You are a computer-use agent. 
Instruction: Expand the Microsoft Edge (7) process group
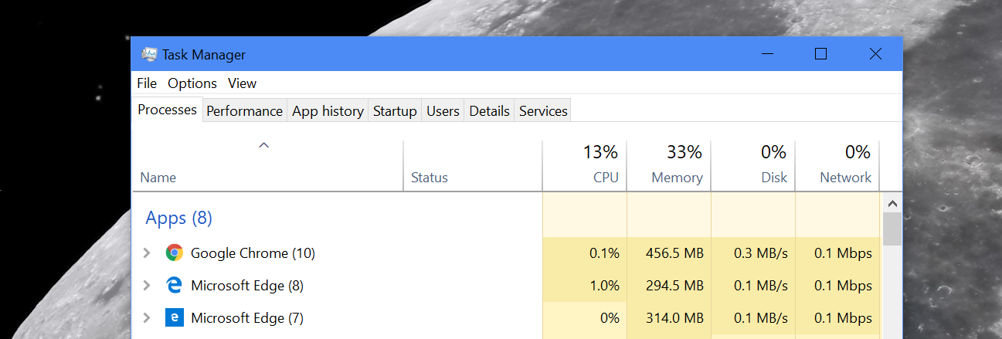[147, 317]
